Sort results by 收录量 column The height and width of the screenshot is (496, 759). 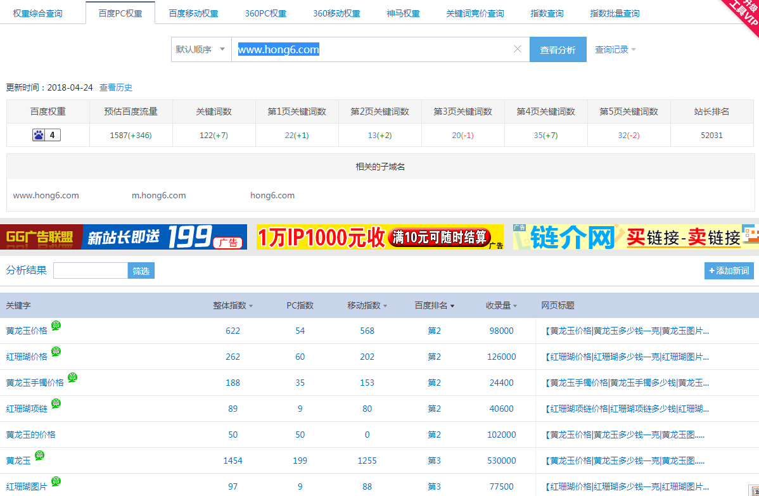pyautogui.click(x=501, y=305)
